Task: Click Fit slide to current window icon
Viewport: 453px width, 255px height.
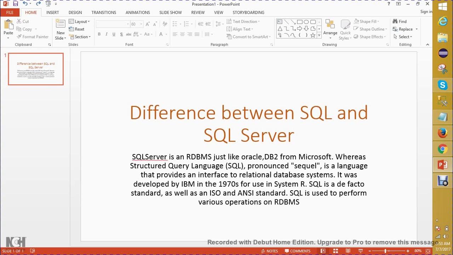Action: pyautogui.click(x=428, y=251)
